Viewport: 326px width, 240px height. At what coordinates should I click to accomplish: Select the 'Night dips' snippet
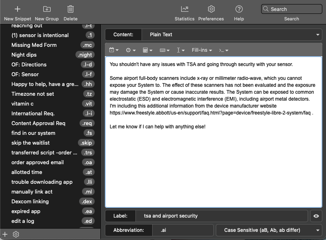pyautogui.click(x=50, y=55)
